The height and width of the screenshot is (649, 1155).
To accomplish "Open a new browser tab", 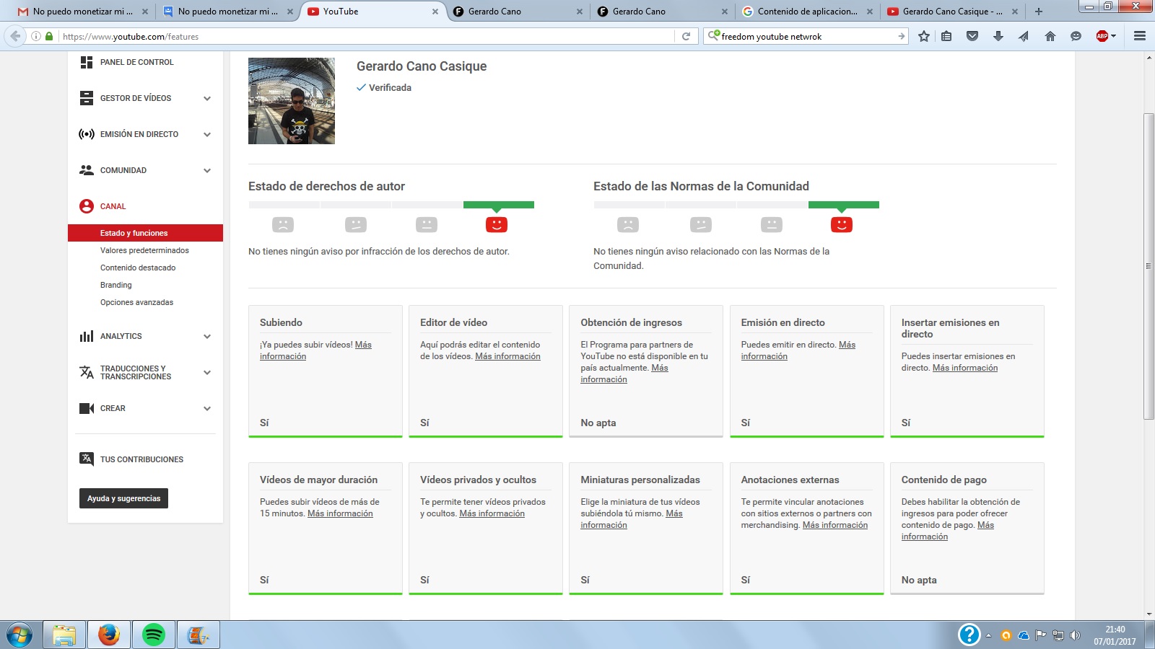I will click(1039, 12).
